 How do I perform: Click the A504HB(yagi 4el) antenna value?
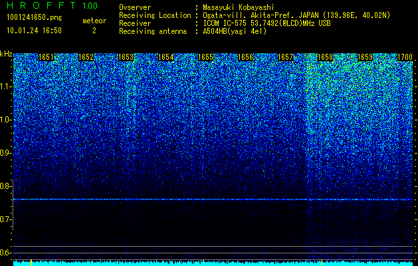point(235,31)
